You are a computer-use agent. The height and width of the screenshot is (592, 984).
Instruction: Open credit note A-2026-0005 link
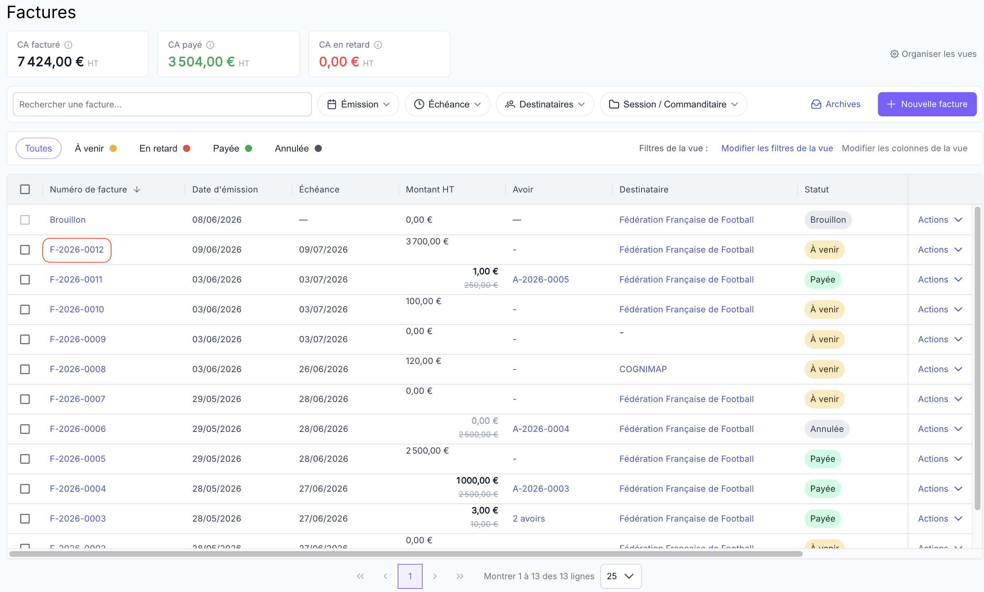(x=540, y=280)
